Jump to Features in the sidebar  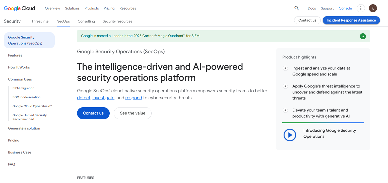click(x=15, y=55)
